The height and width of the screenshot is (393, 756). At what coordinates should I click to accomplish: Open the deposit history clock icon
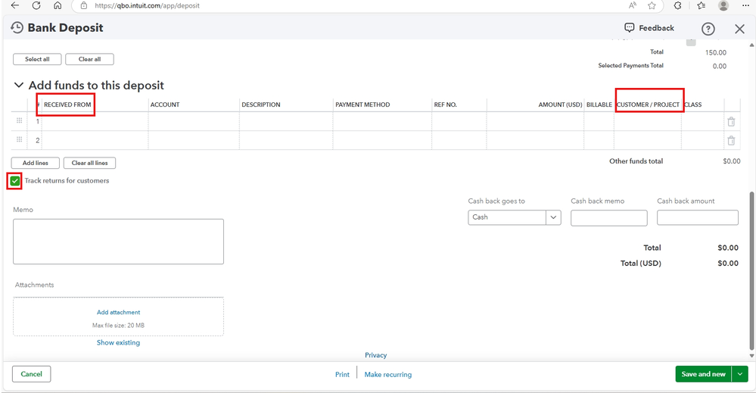(x=17, y=28)
